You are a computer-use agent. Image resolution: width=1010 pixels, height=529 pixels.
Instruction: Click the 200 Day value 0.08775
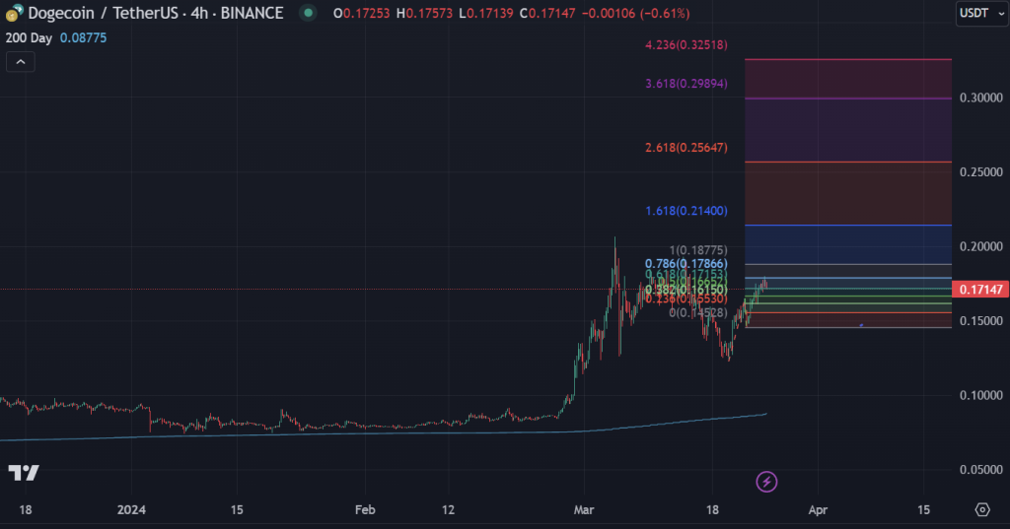[83, 38]
